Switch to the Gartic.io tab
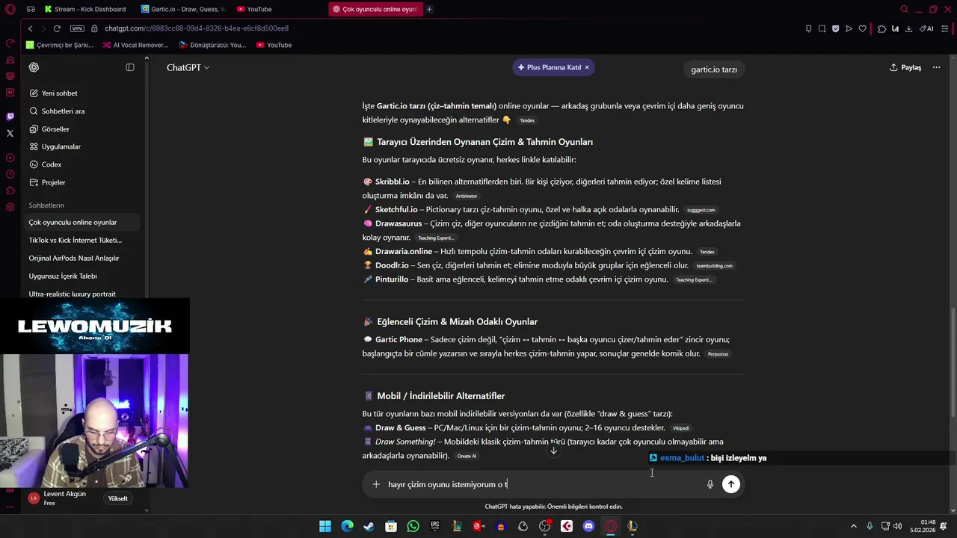The height and width of the screenshot is (538, 957). click(183, 9)
